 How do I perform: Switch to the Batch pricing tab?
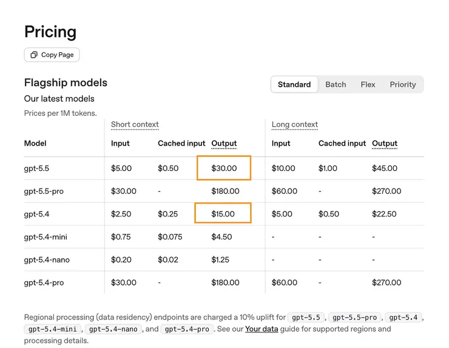(x=336, y=84)
